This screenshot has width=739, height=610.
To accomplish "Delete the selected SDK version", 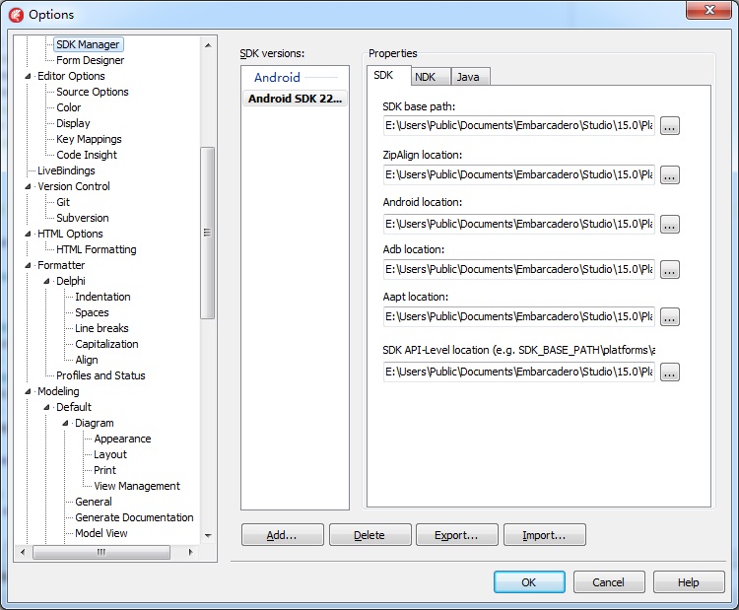I will pyautogui.click(x=369, y=535).
